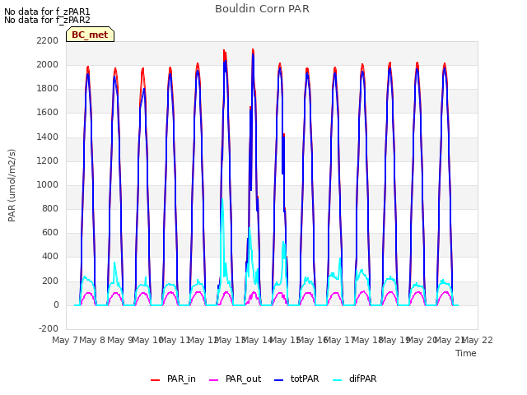Toggle PAR_out series in legend
The image size is (527, 395).
(235, 379)
